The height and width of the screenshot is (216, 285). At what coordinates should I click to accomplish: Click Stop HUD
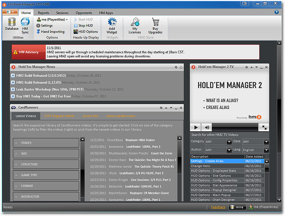84,26
